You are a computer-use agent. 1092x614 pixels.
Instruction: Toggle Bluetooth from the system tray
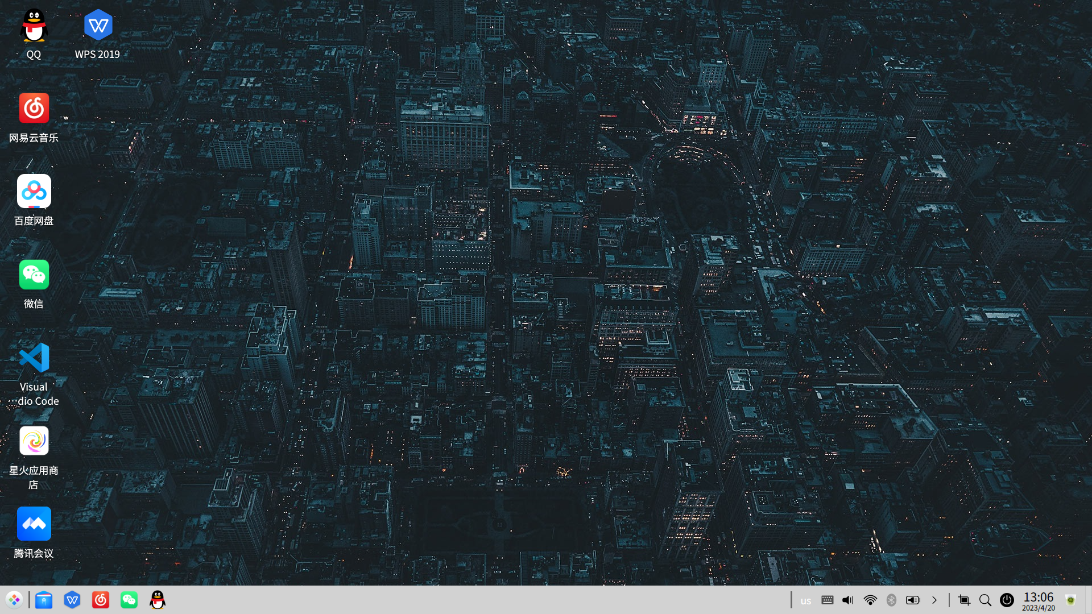tap(891, 600)
